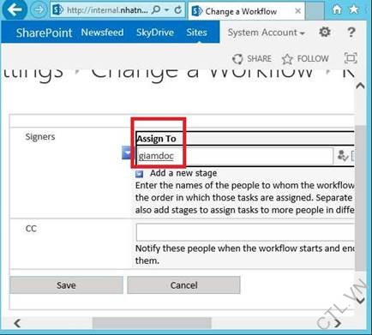Open the settings gear menu
Image resolution: width=372 pixels, height=335 pixels.
pos(325,32)
